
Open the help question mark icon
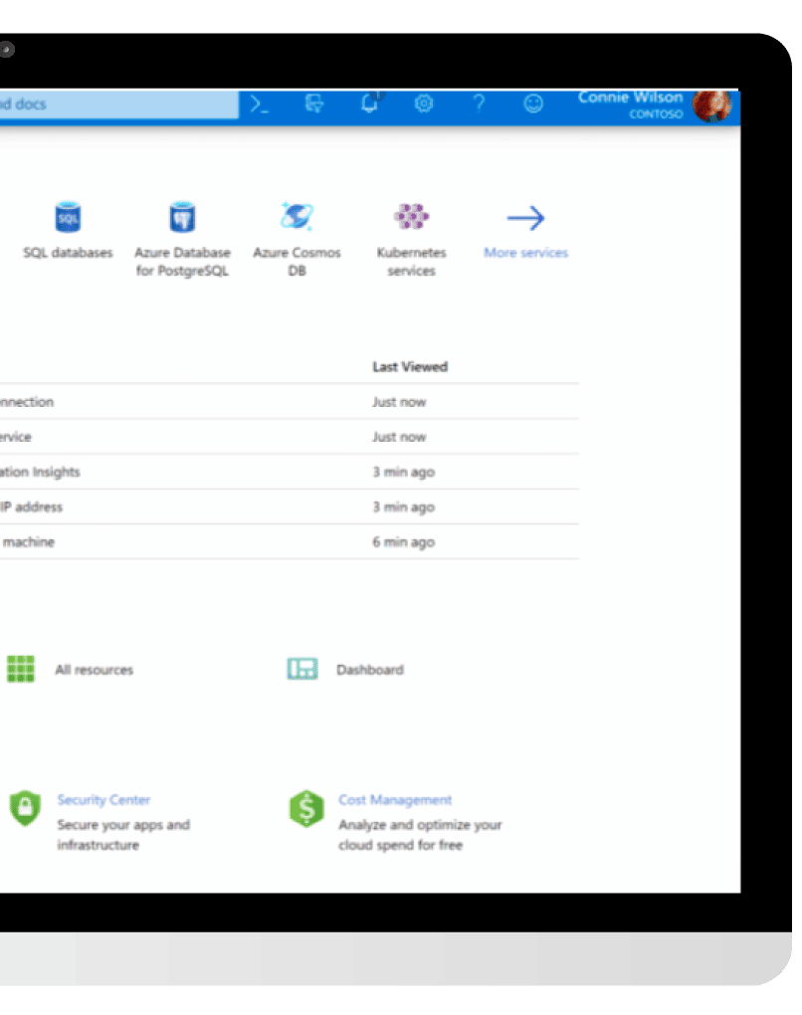tap(479, 103)
